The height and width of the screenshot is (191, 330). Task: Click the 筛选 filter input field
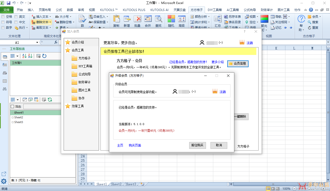[x=42, y=107]
